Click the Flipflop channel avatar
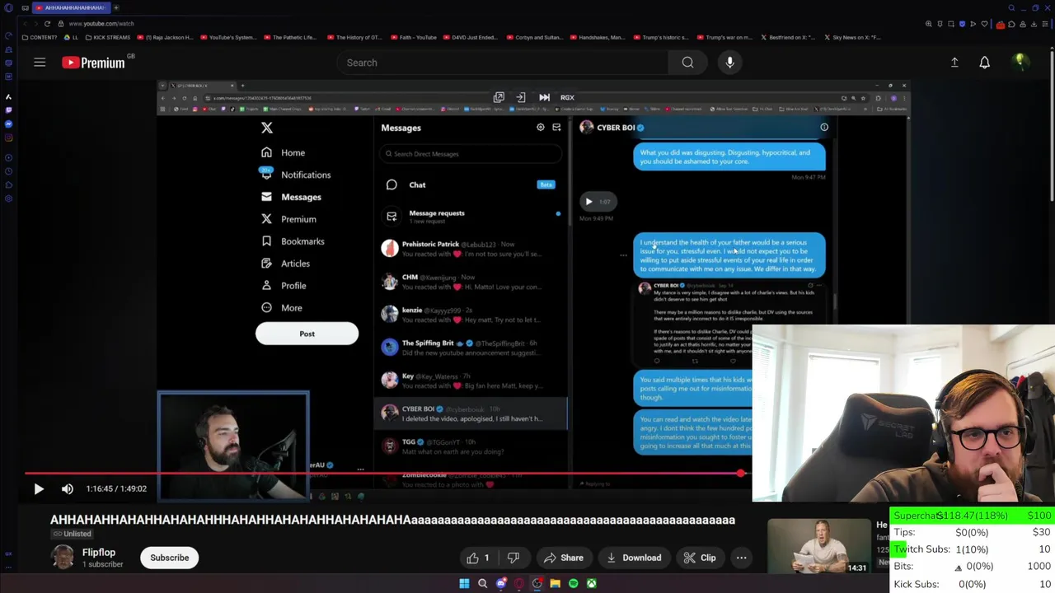Viewport: 1055px width, 593px height. [63, 558]
